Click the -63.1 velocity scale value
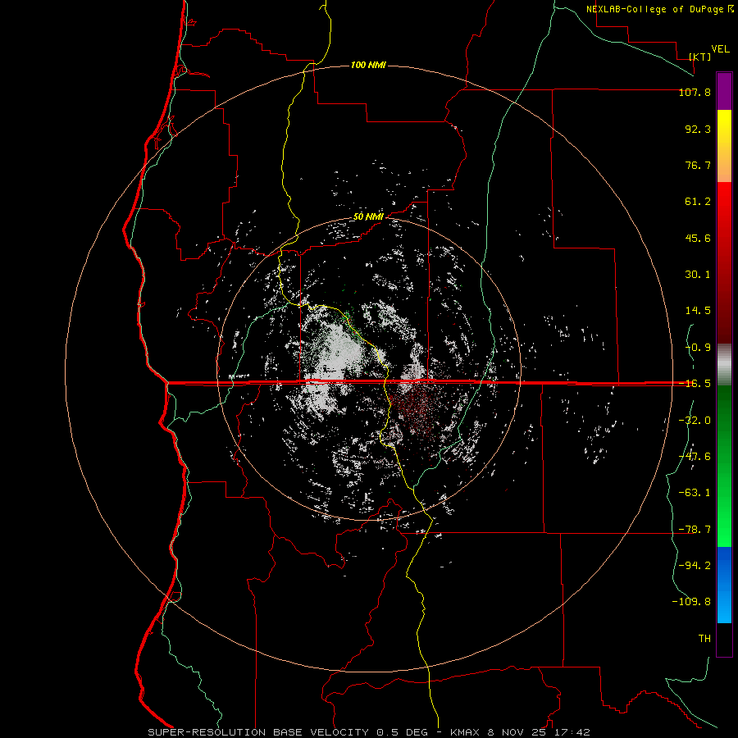The image size is (738, 738). [695, 493]
